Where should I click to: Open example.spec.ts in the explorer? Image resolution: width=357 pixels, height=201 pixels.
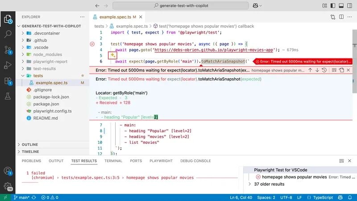pos(52,83)
